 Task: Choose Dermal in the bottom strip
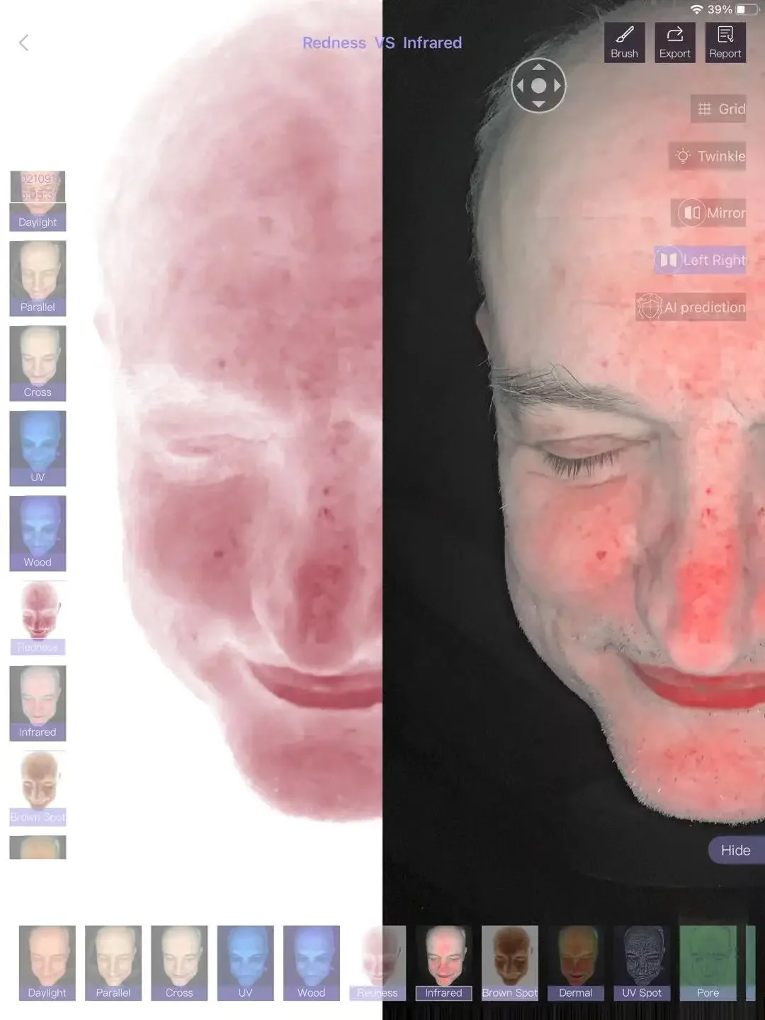tap(576, 963)
